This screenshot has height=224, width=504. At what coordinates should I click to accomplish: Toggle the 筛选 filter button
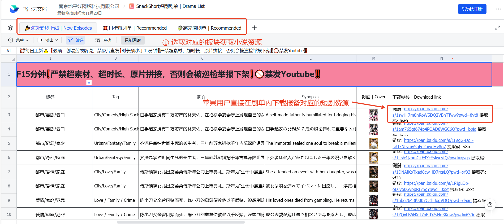pos(76,40)
